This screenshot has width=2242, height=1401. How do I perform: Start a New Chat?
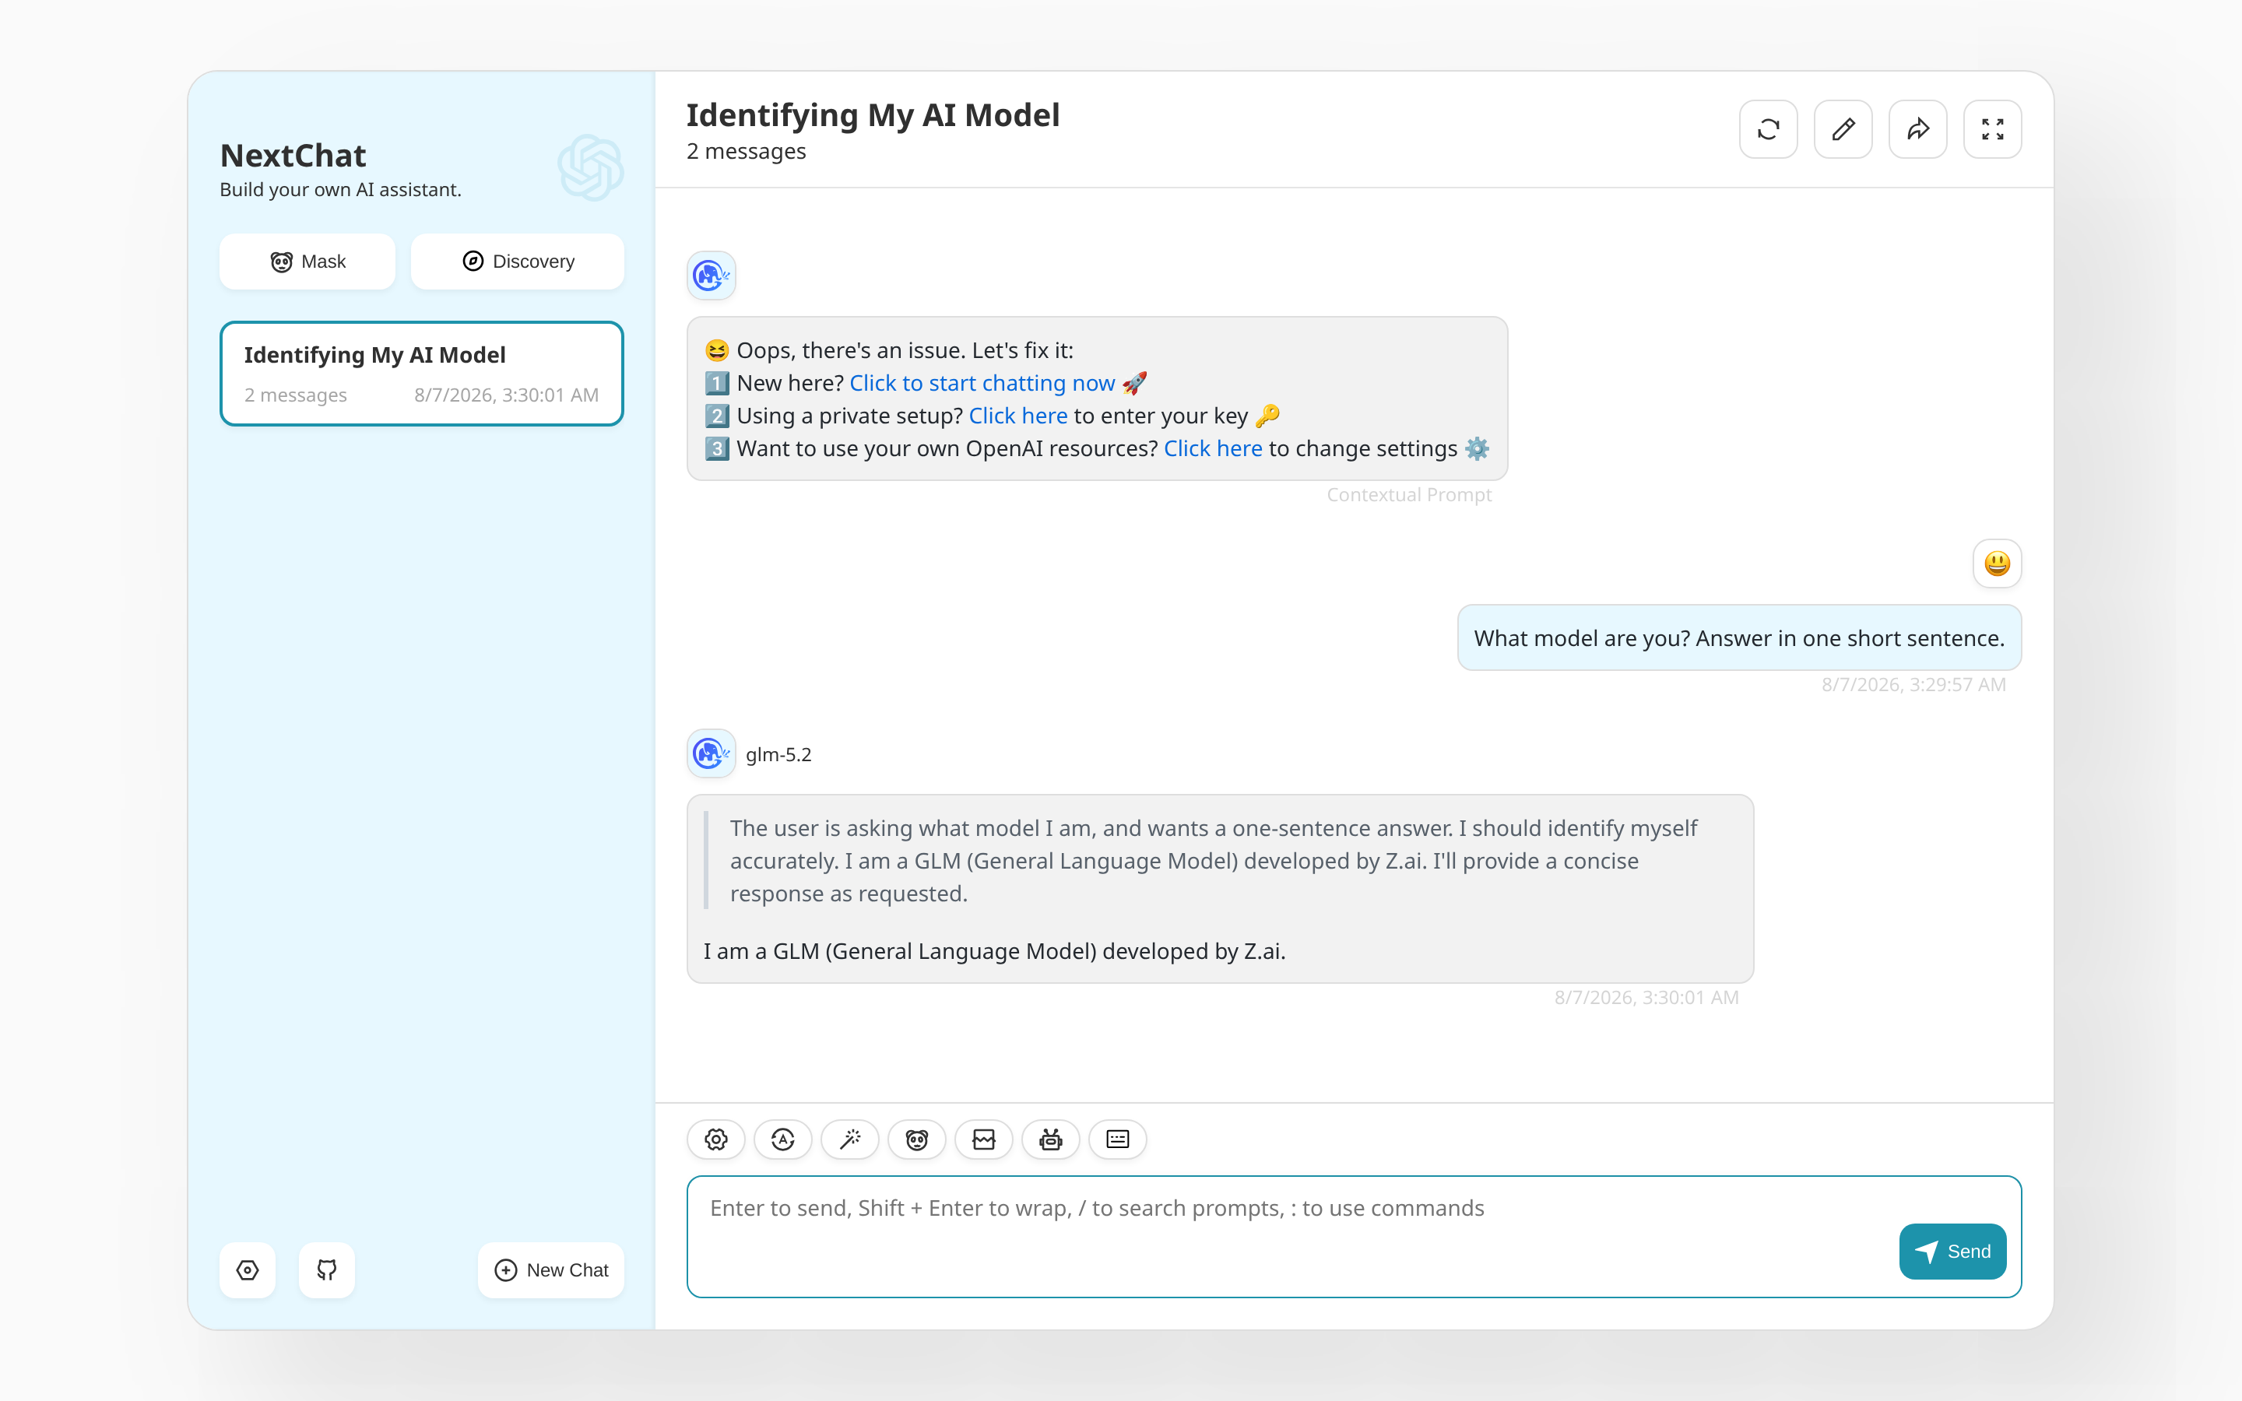(551, 1269)
